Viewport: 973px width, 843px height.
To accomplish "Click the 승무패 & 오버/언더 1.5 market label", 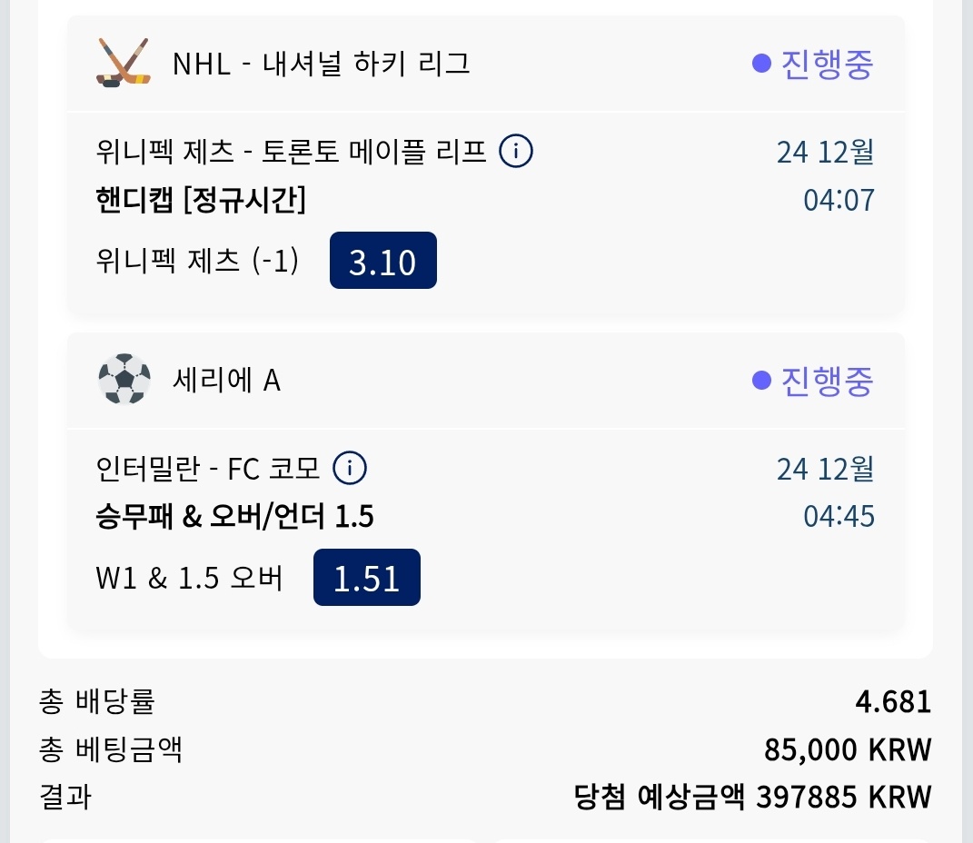I will tap(234, 517).
